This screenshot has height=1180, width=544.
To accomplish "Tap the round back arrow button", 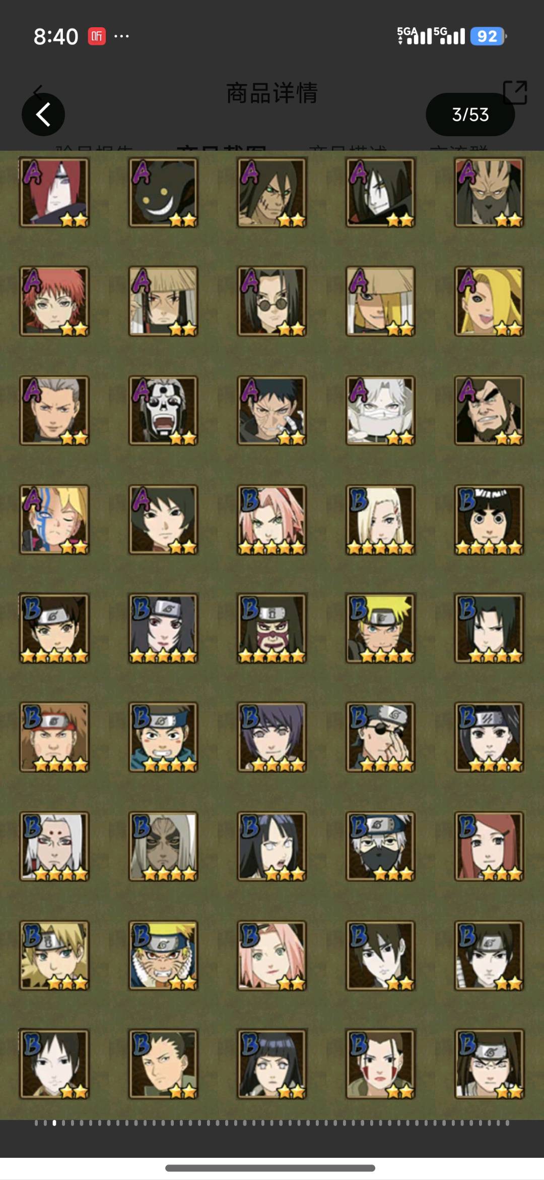I will [43, 115].
